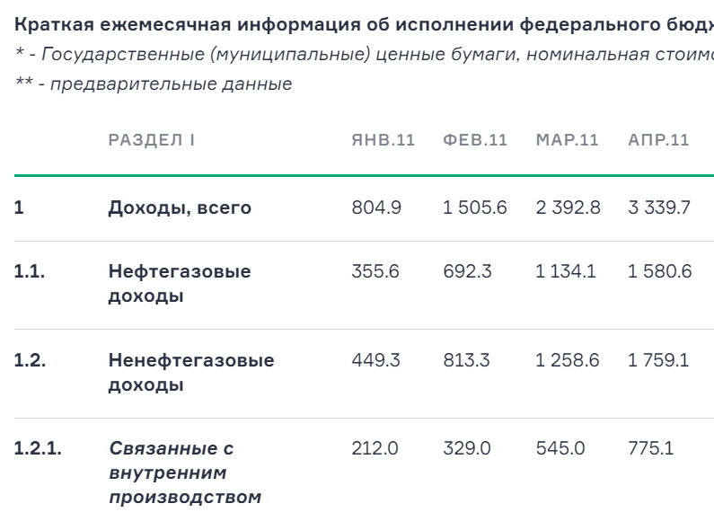Click cell value 545.0
714x521 pixels.
coord(560,448)
